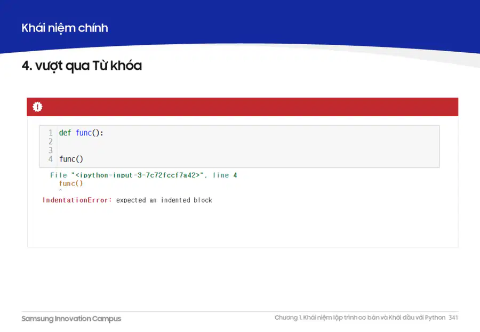Click the 'line 4' reference in traceback
This screenshot has width=480, height=332.
click(225, 175)
